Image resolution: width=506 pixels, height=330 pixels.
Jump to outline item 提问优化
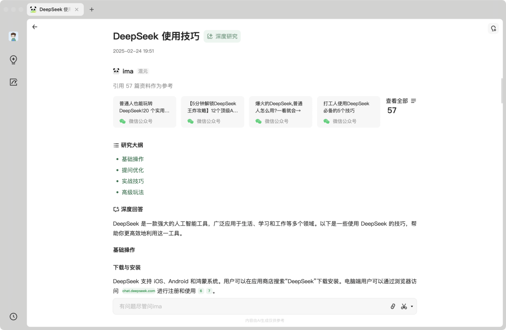[x=133, y=170]
